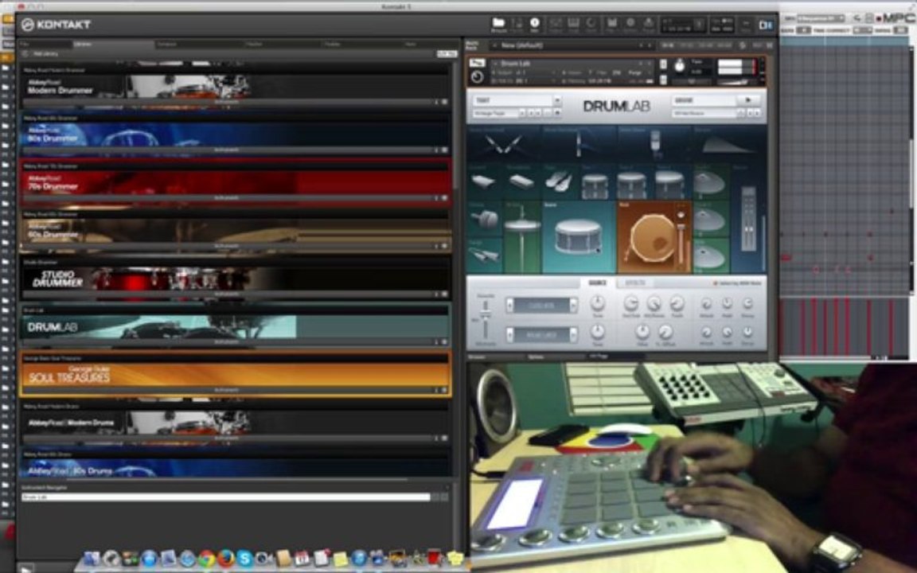Open the George Duke Soul Treasures library
Viewport: 917px width, 573px height.
pos(235,375)
